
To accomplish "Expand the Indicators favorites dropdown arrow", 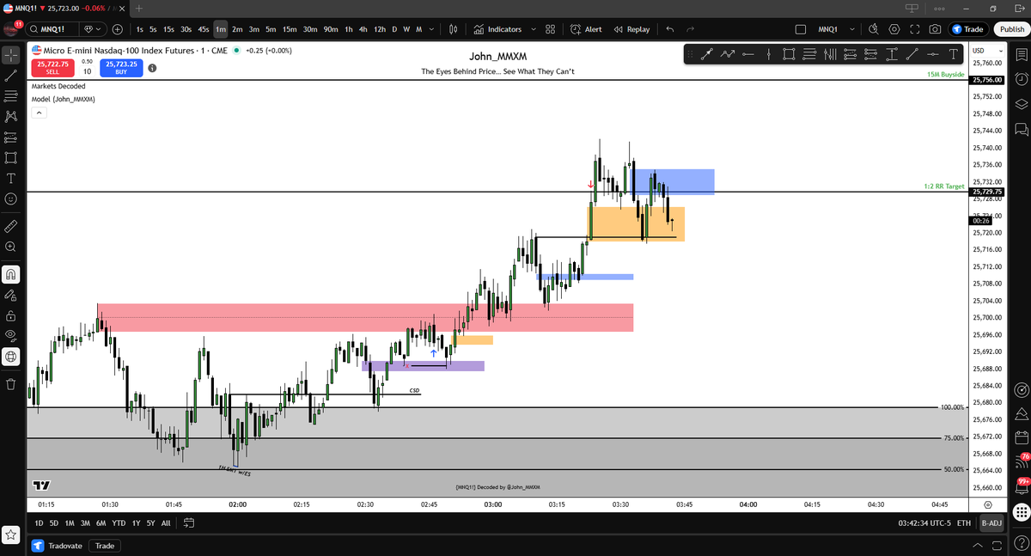I will [534, 29].
